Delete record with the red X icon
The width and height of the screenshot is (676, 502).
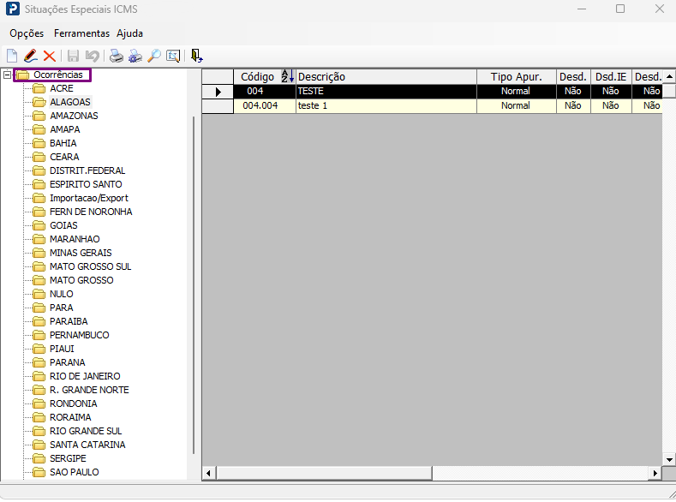pyautogui.click(x=50, y=56)
